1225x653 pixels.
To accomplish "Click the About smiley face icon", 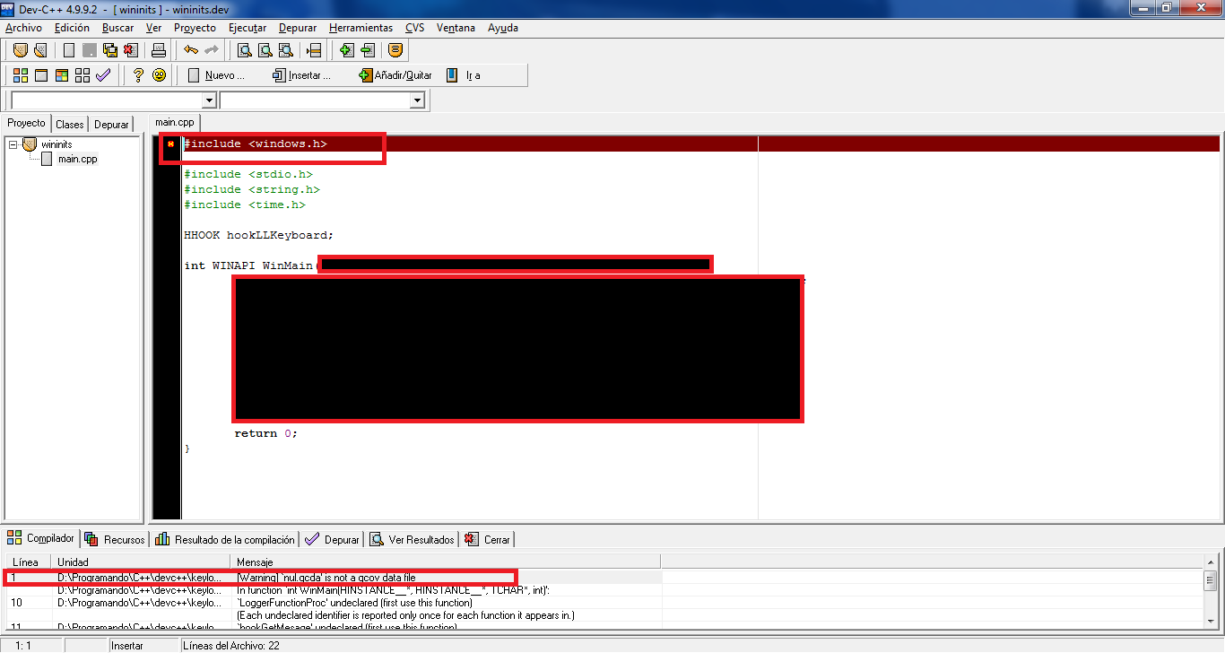I will coord(159,75).
